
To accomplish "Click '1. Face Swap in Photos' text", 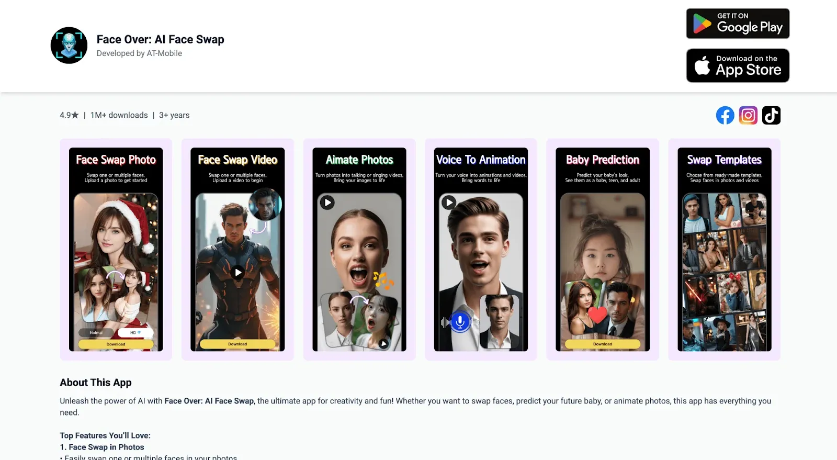I will tap(102, 447).
